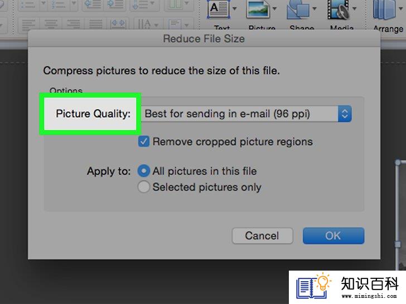Click the increase indent icon
Screen dimensions: 406x304
[x=114, y=4]
